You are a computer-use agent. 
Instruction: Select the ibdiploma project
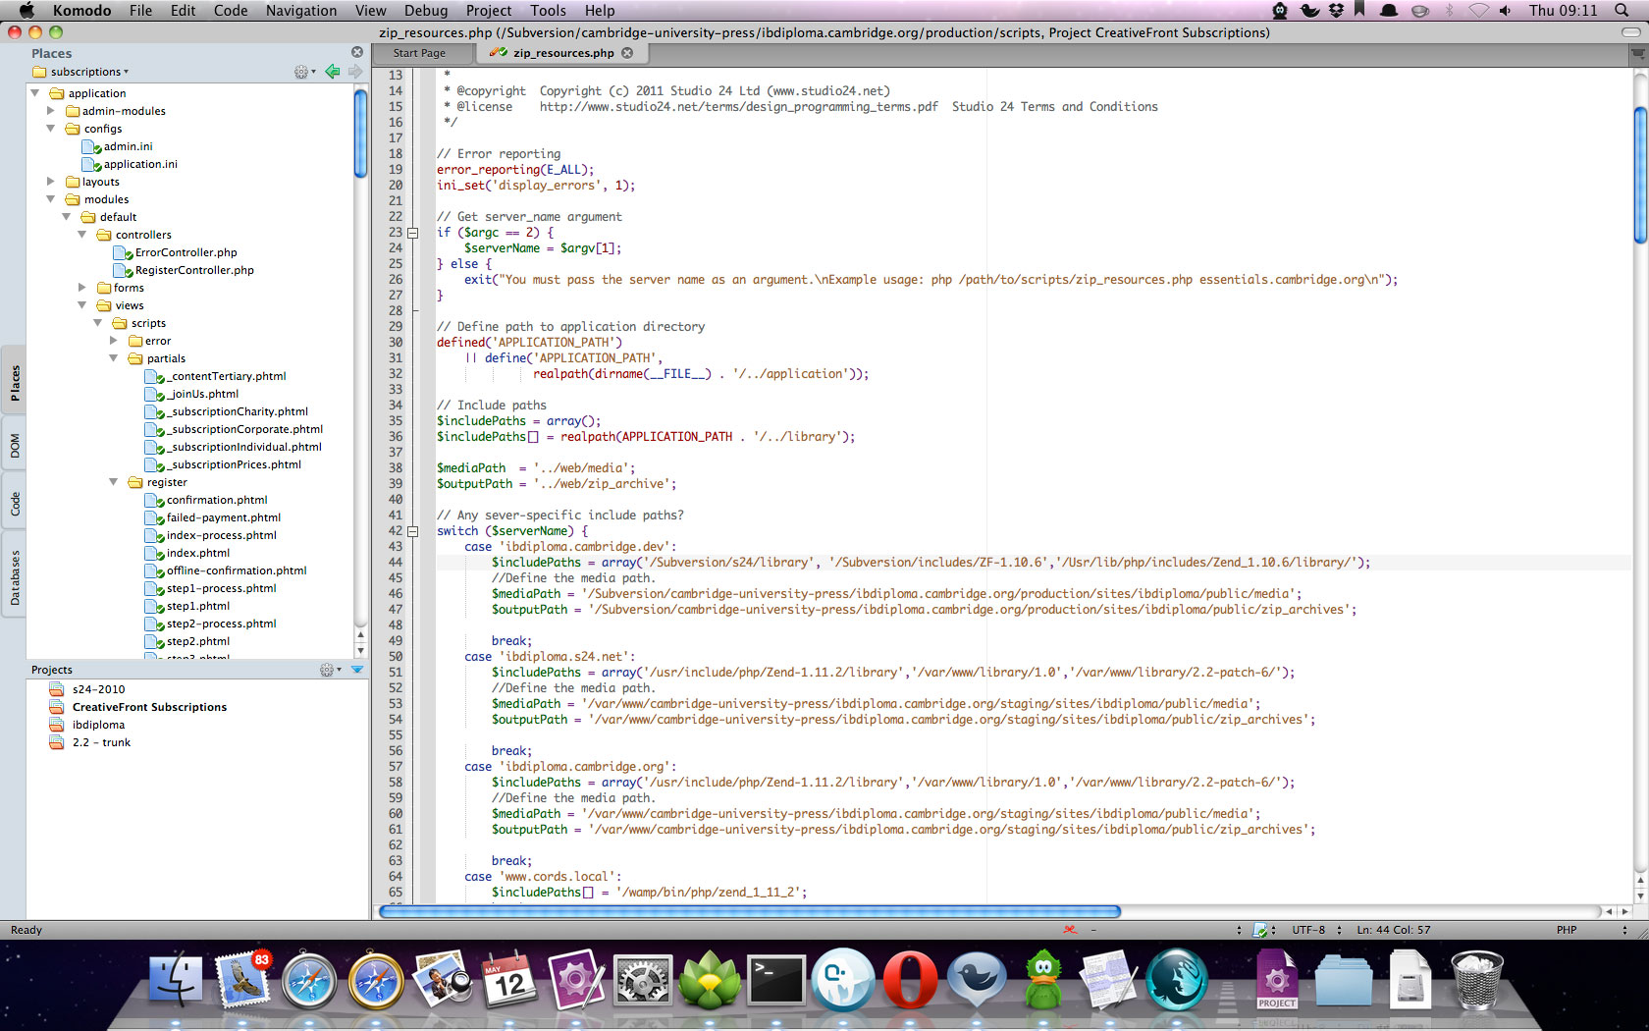pos(98,725)
